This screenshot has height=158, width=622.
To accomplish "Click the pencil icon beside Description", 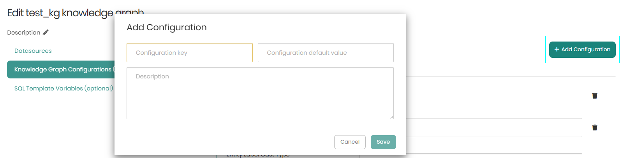I will (x=46, y=33).
